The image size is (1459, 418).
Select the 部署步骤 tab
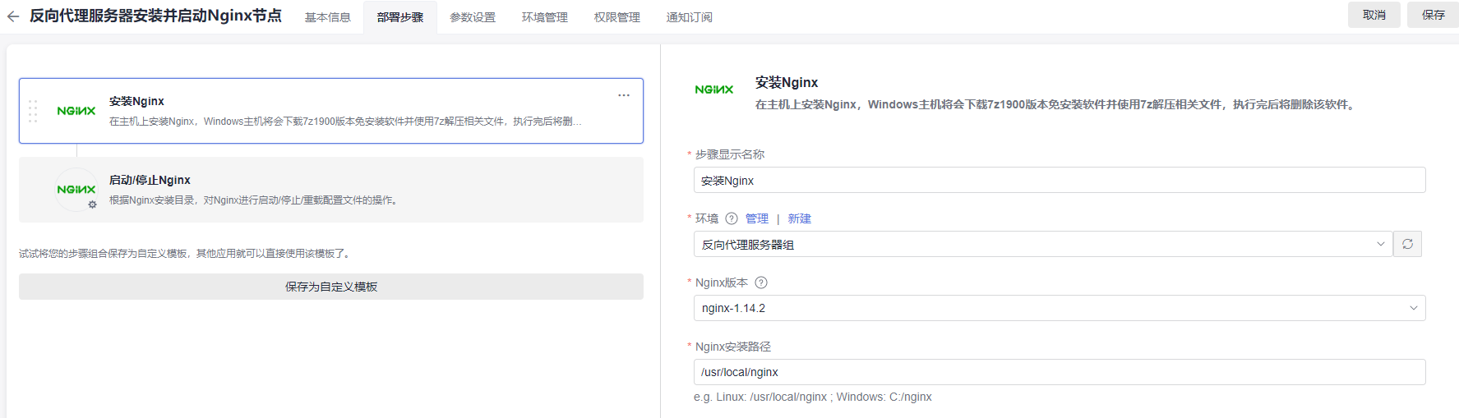point(400,17)
